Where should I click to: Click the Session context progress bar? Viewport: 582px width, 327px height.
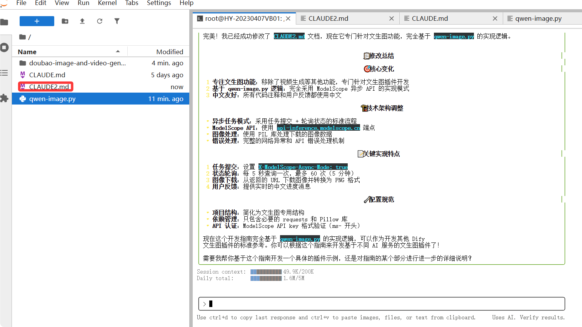265,272
